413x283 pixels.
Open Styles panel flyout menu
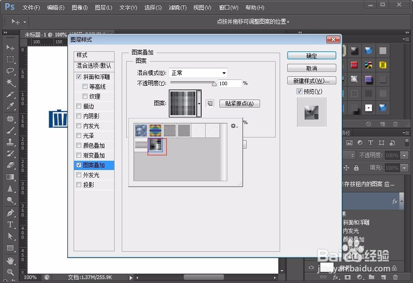pos(406,39)
